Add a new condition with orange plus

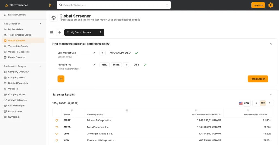(61, 79)
